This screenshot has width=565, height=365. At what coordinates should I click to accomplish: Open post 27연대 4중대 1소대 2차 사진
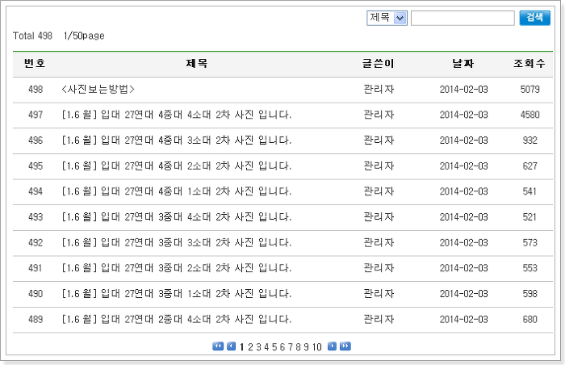click(x=177, y=191)
